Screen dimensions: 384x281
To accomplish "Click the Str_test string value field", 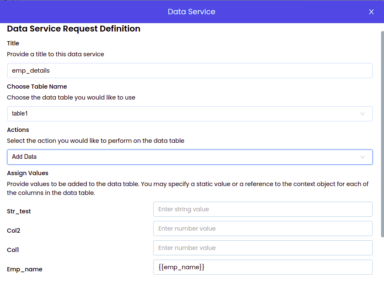I will (262, 209).
